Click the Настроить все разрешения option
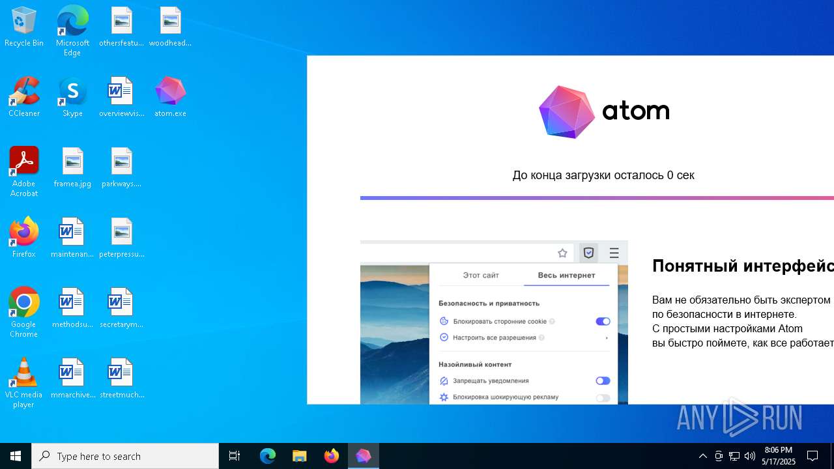The image size is (834, 469). [x=495, y=337]
